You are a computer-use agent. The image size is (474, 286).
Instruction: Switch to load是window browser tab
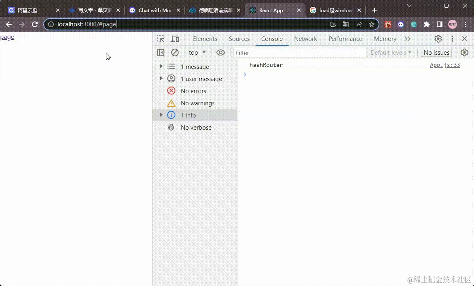pos(336,10)
